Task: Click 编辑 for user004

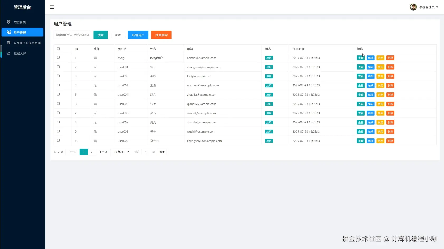Action: pyautogui.click(x=370, y=95)
